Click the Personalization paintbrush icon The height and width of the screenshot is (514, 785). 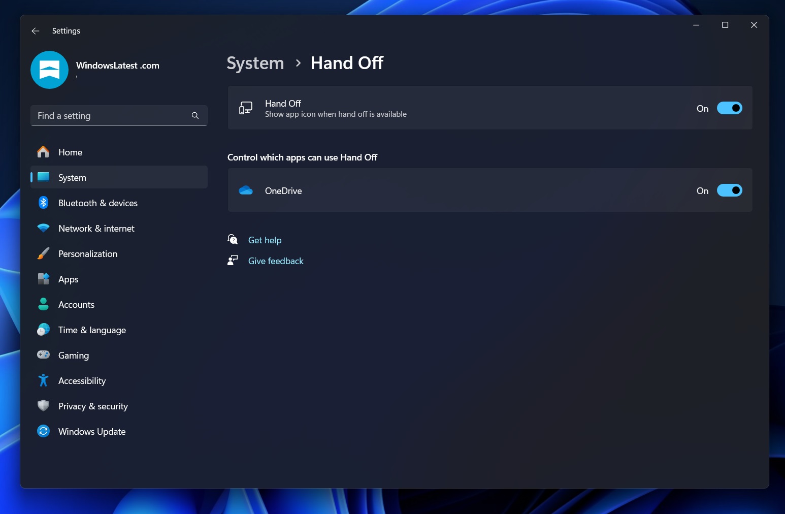[43, 253]
